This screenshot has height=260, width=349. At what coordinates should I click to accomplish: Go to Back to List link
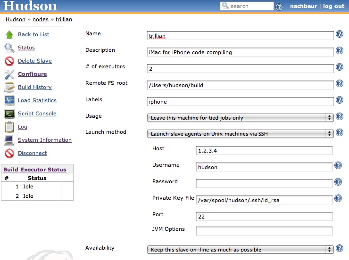33,34
